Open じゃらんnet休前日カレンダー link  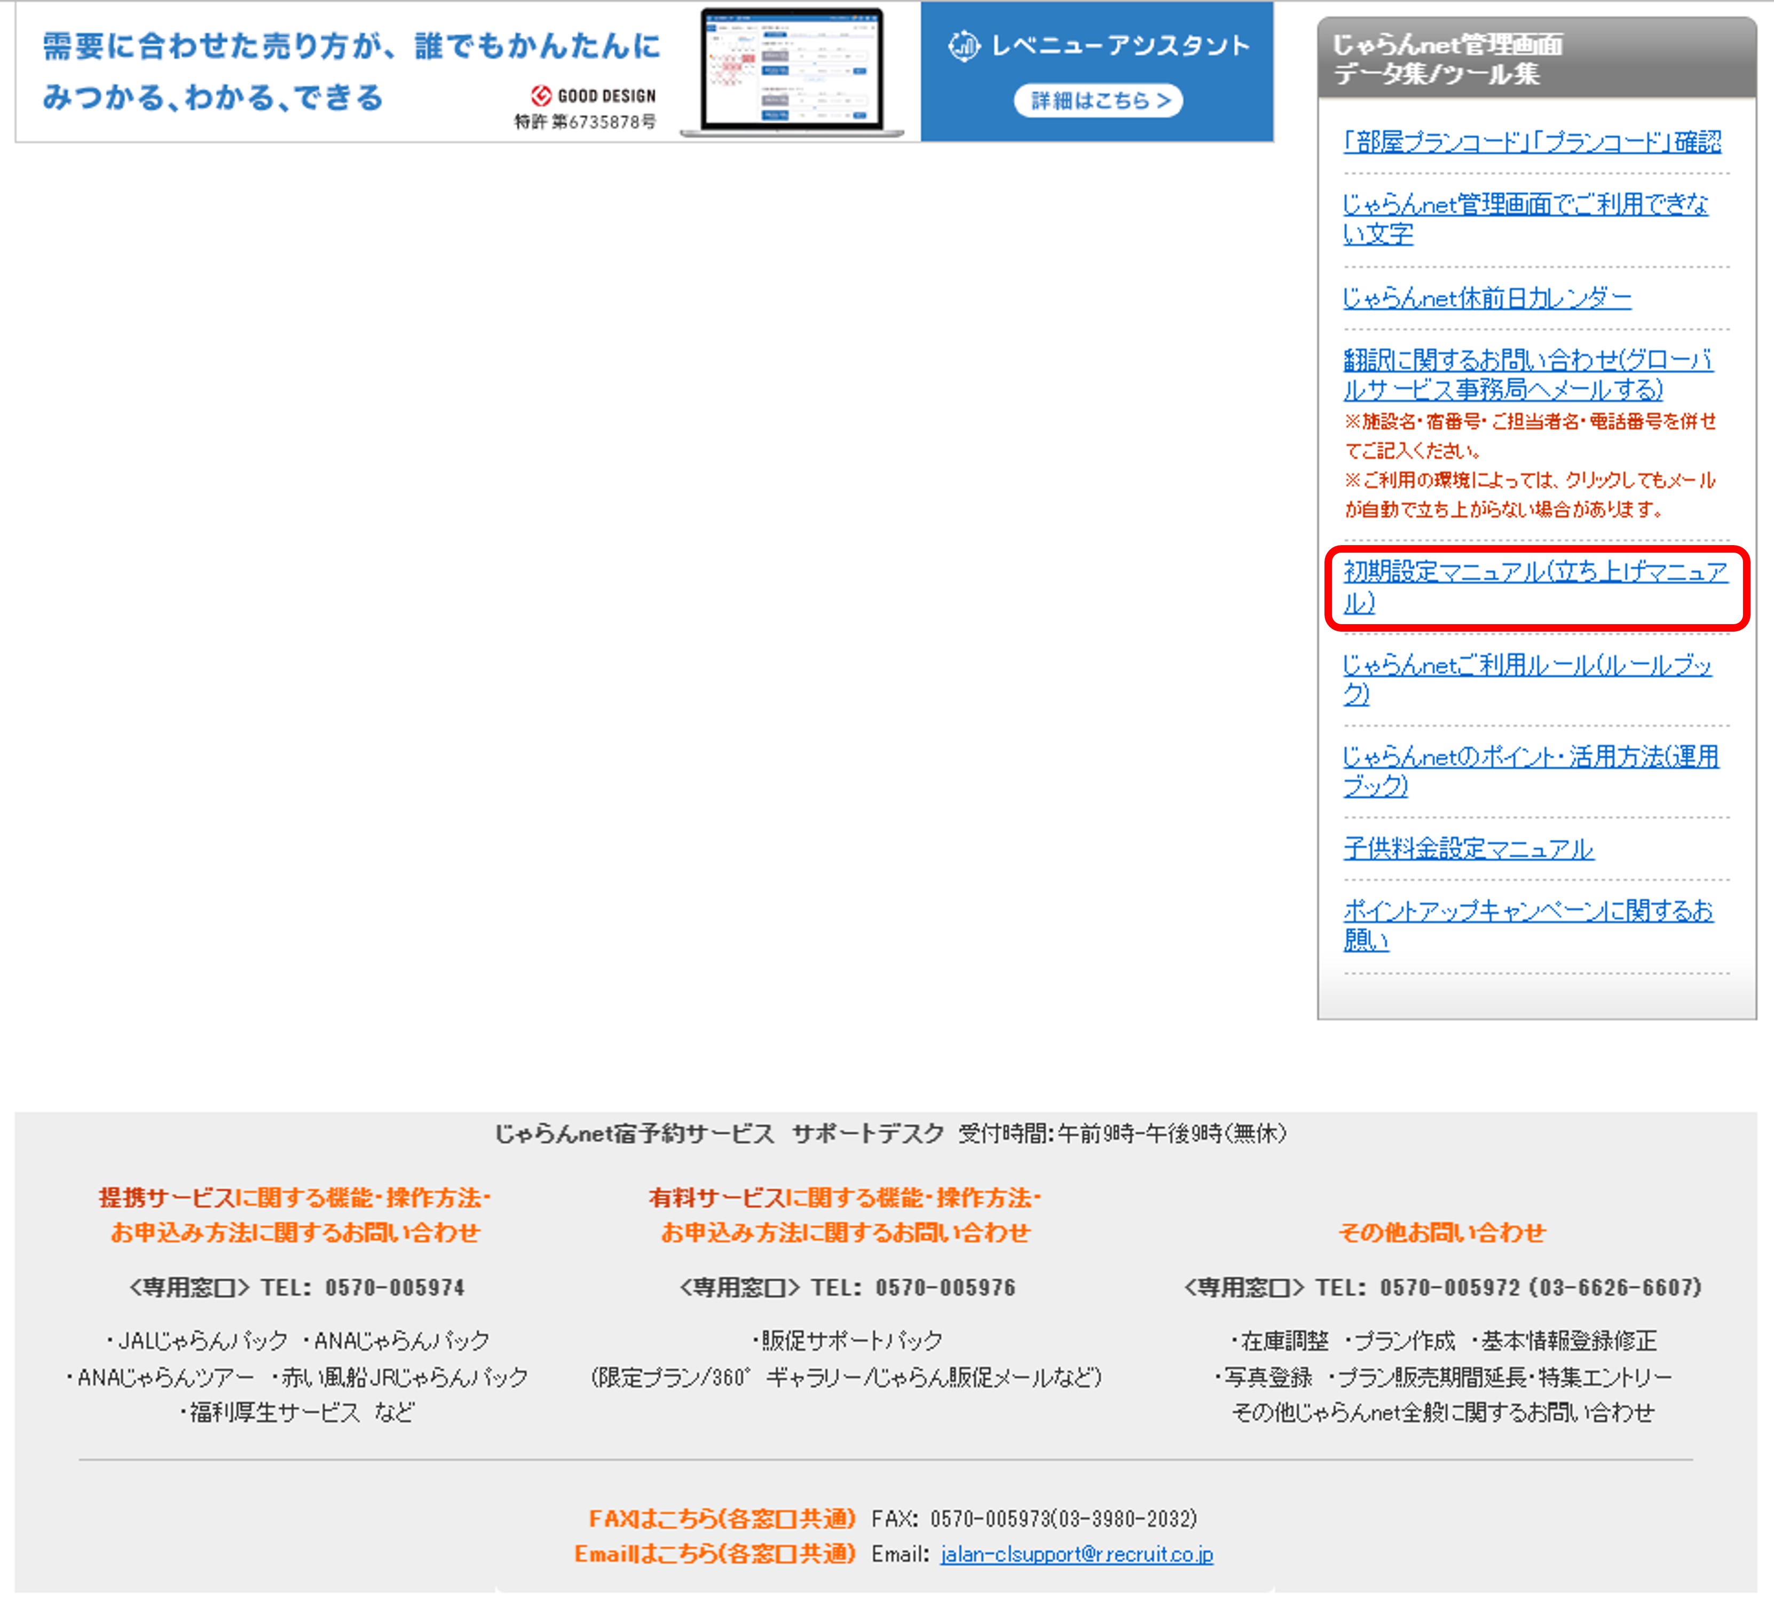pos(1486,297)
